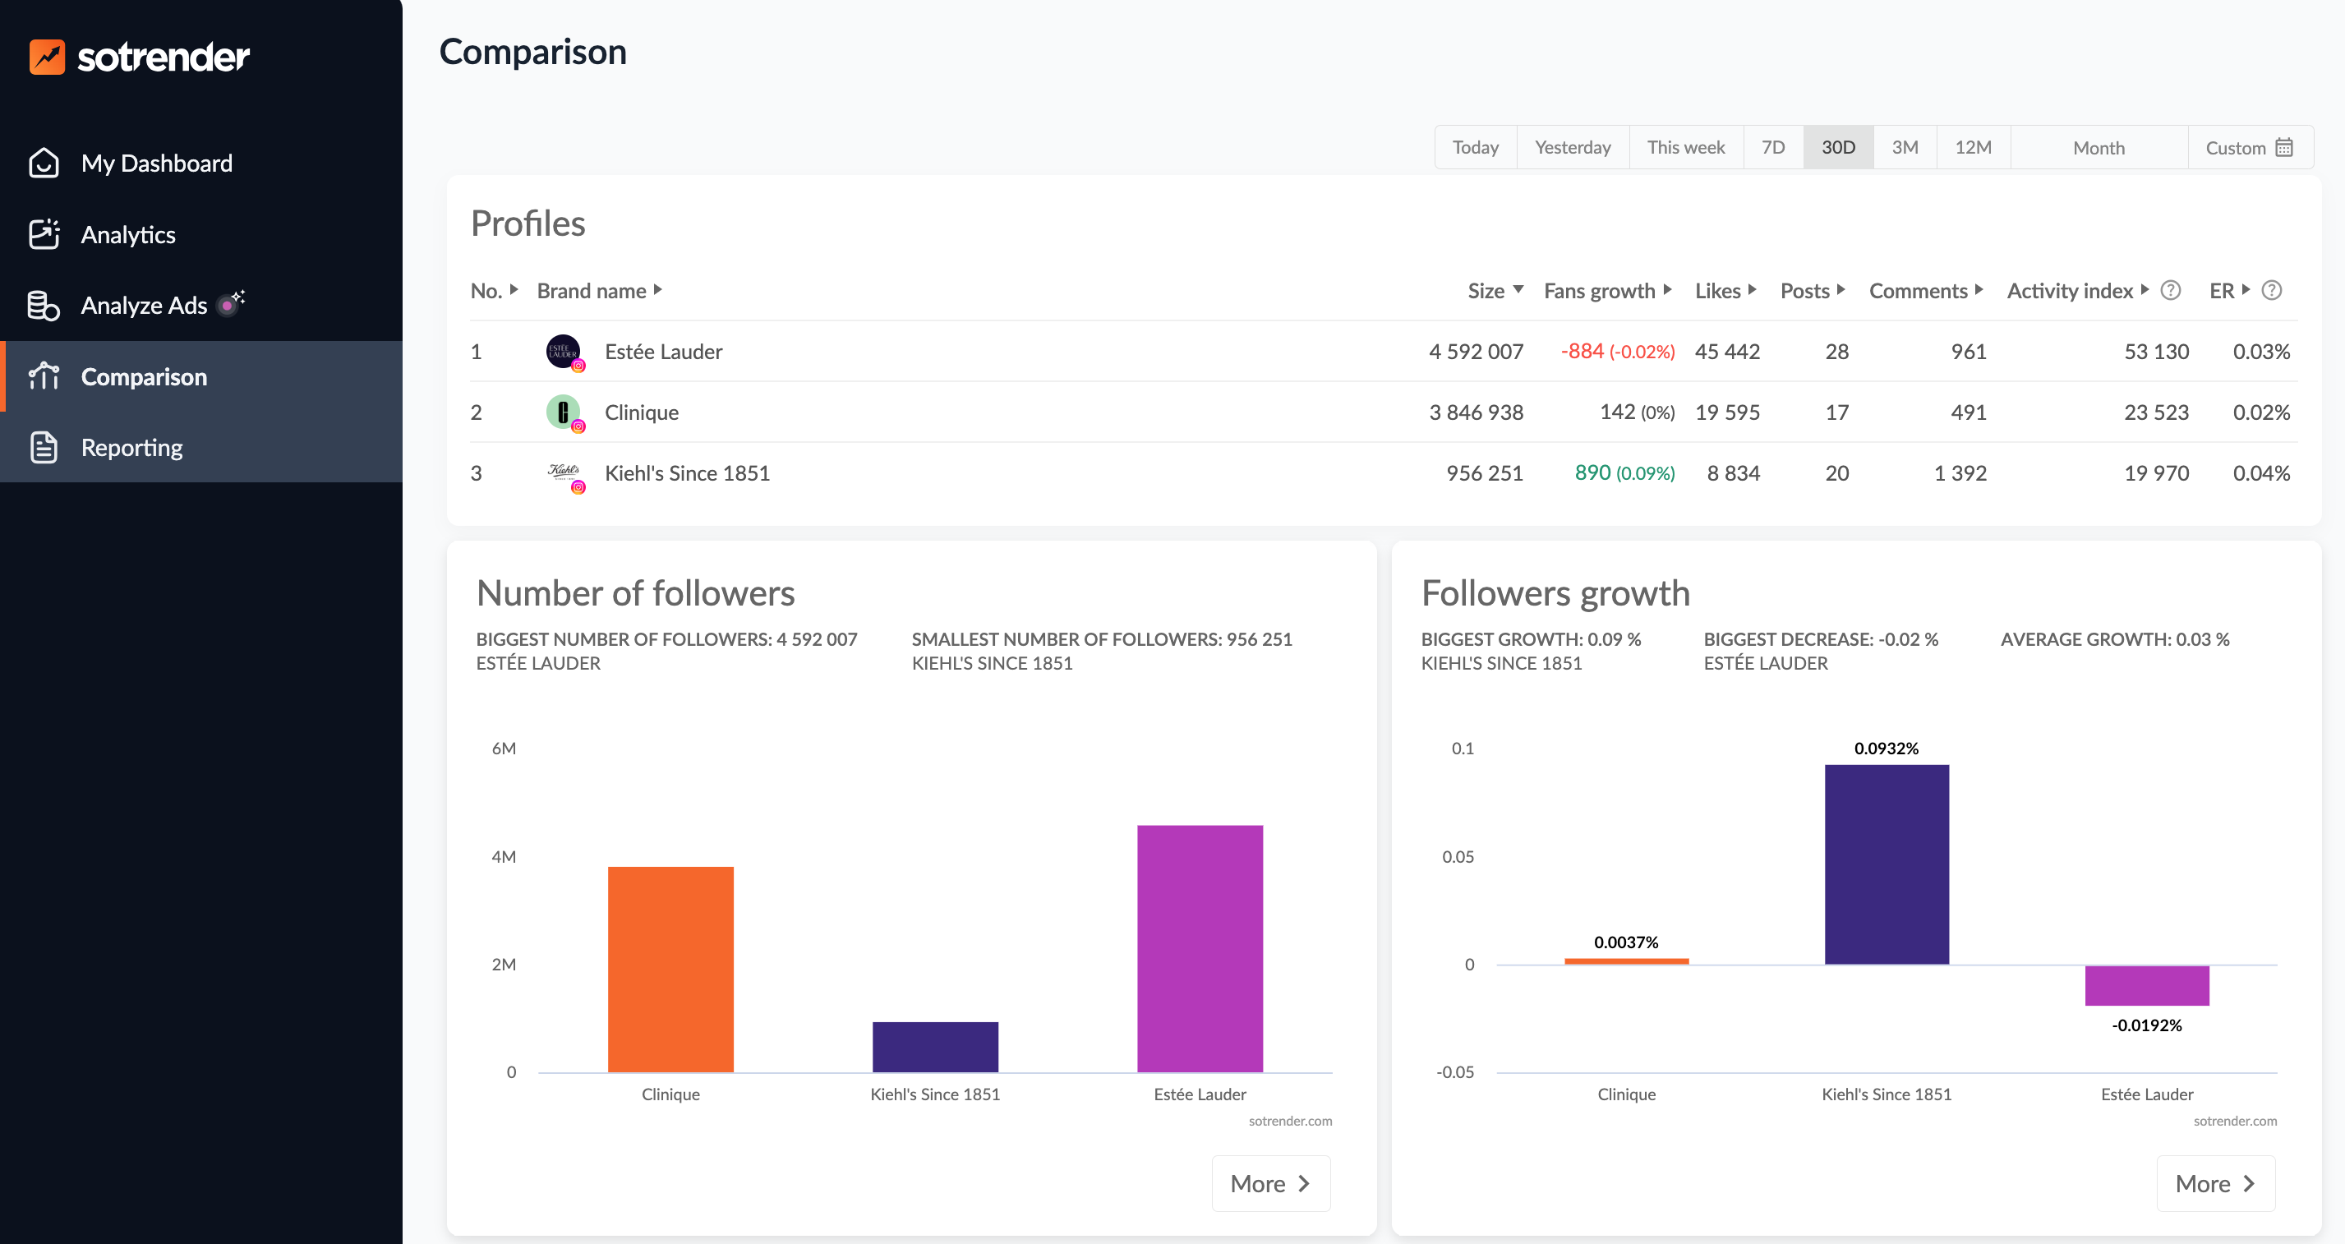
Task: Click the Analyze Ads coins icon
Action: (x=44, y=306)
